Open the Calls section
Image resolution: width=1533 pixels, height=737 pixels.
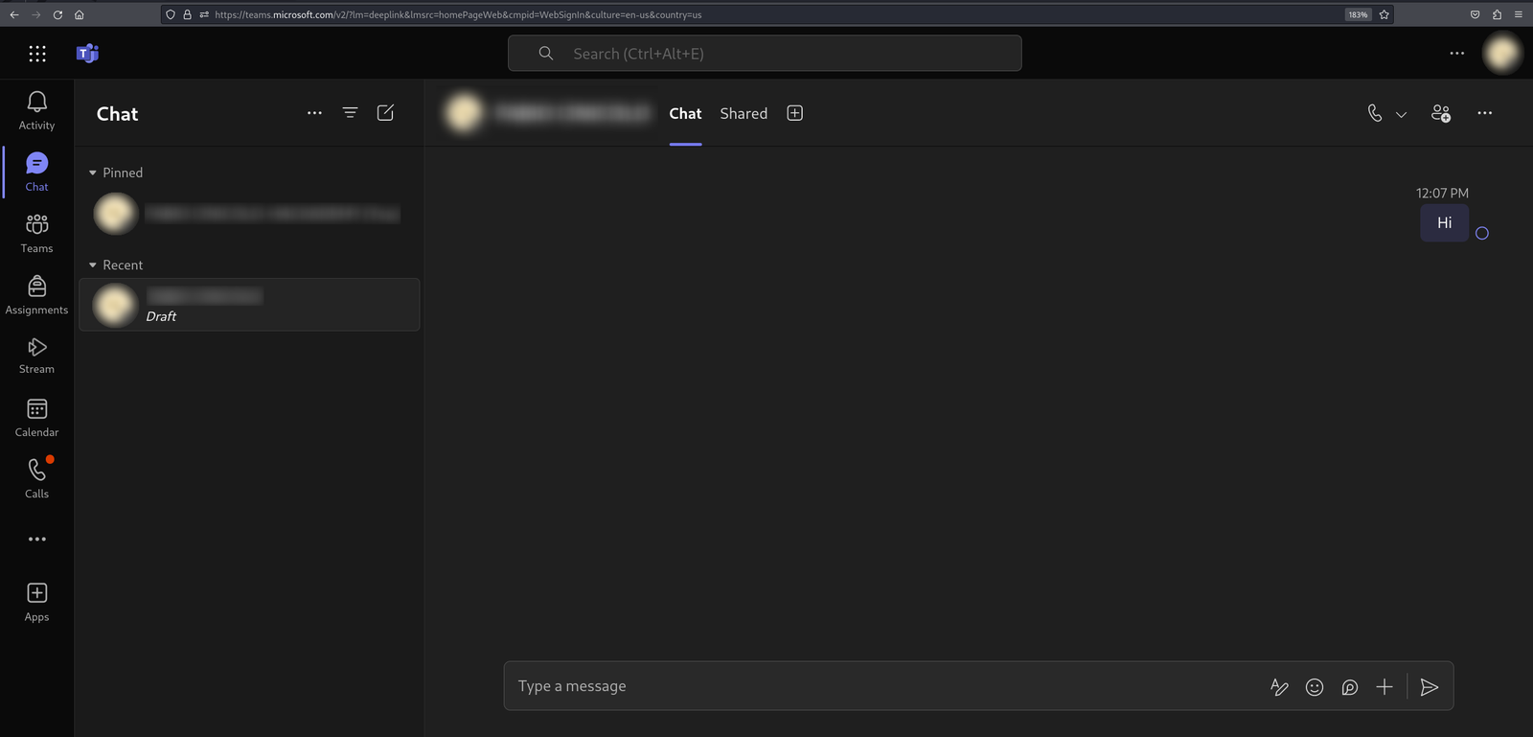coord(36,479)
